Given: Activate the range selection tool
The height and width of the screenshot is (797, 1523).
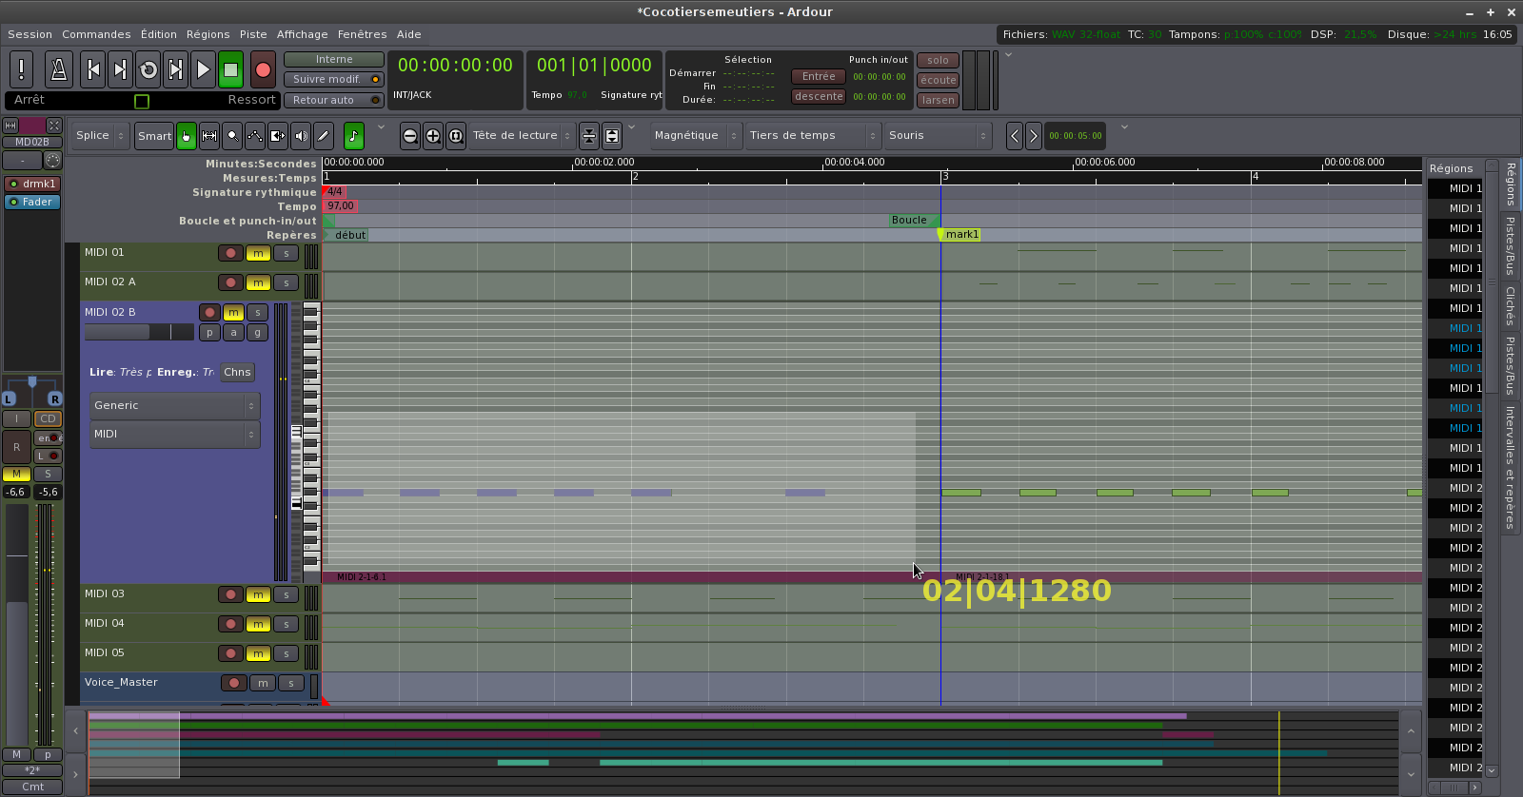Looking at the screenshot, I should pyautogui.click(x=209, y=136).
